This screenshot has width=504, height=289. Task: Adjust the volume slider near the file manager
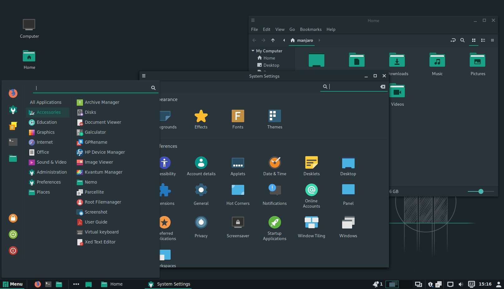tap(480, 191)
